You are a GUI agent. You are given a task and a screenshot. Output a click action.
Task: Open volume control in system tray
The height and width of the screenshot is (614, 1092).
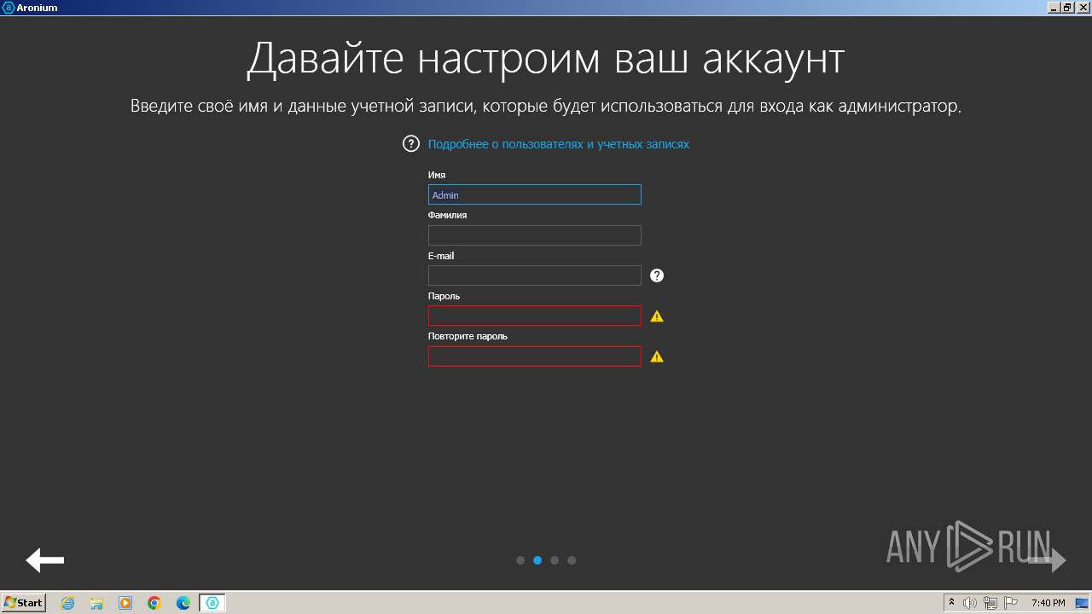[x=970, y=603]
